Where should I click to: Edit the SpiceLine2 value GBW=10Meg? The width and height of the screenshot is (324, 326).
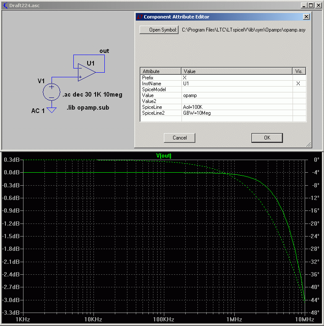(x=237, y=113)
